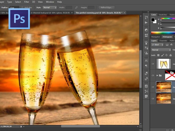Viewport: 175px width, 131px height.
Task: Hide the champagne glasses layer
Action: (x=153, y=64)
